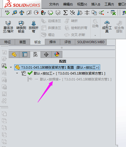Switch to the 焊件 tab
126x147 pixels.
click(x=53, y=42)
